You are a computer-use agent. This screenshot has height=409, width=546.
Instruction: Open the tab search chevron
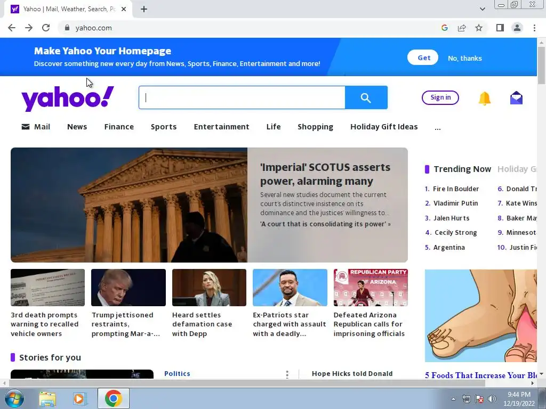482,9
